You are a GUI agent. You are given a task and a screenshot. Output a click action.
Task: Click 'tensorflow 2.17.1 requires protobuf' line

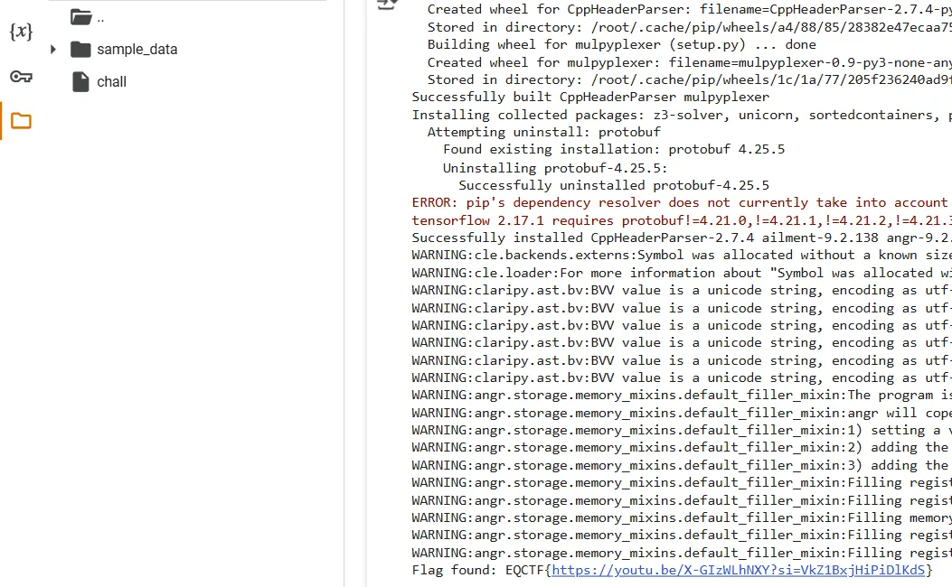tap(681, 220)
